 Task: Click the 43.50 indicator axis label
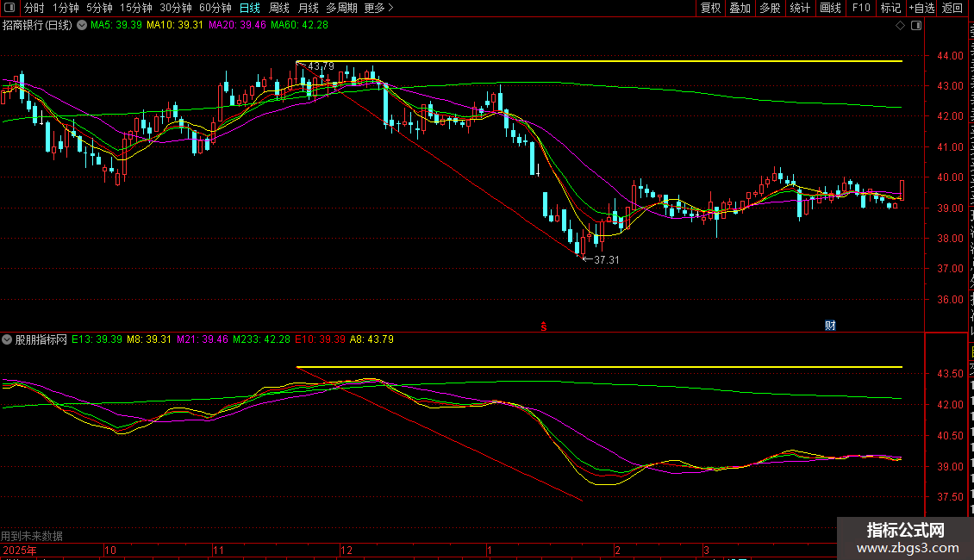[951, 374]
